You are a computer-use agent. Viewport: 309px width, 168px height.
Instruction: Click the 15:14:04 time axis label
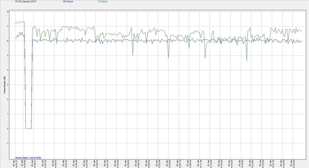coord(210,164)
